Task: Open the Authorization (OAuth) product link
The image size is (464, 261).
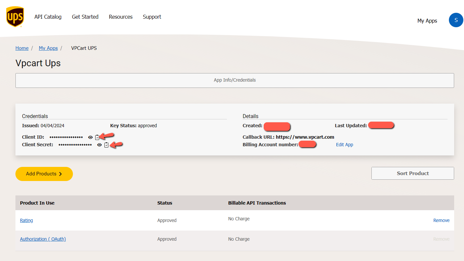Action: (43, 239)
